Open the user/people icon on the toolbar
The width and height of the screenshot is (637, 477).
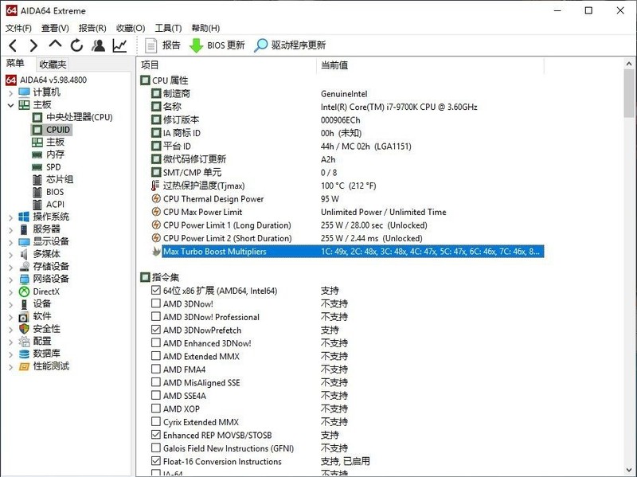(x=97, y=45)
